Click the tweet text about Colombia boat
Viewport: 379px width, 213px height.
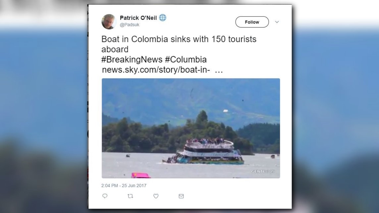179,44
